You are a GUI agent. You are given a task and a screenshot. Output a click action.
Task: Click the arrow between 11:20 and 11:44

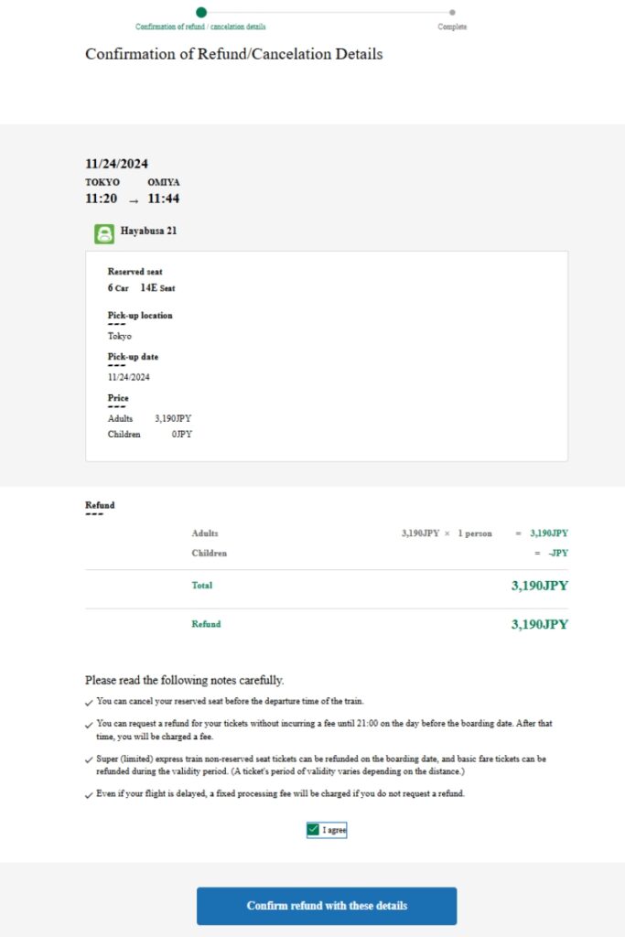click(133, 199)
